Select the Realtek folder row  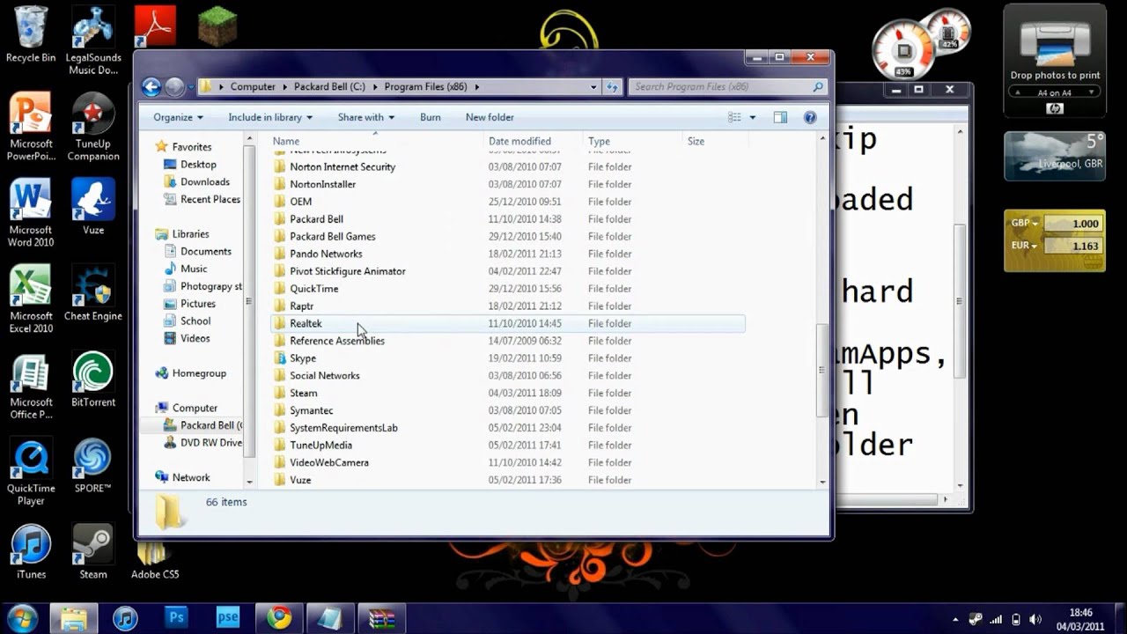[507, 323]
